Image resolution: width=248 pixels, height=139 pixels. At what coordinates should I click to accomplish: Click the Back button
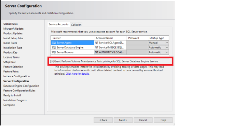(103, 120)
